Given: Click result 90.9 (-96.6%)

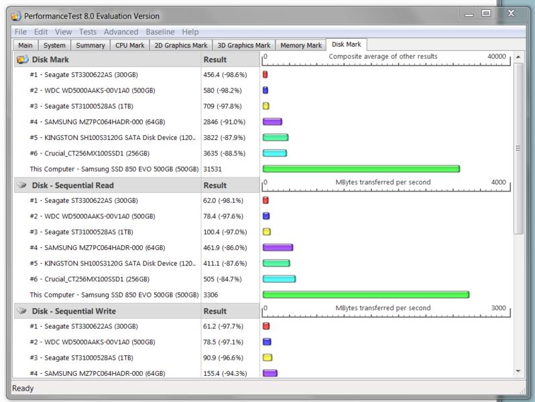Looking at the screenshot, I should (223, 357).
